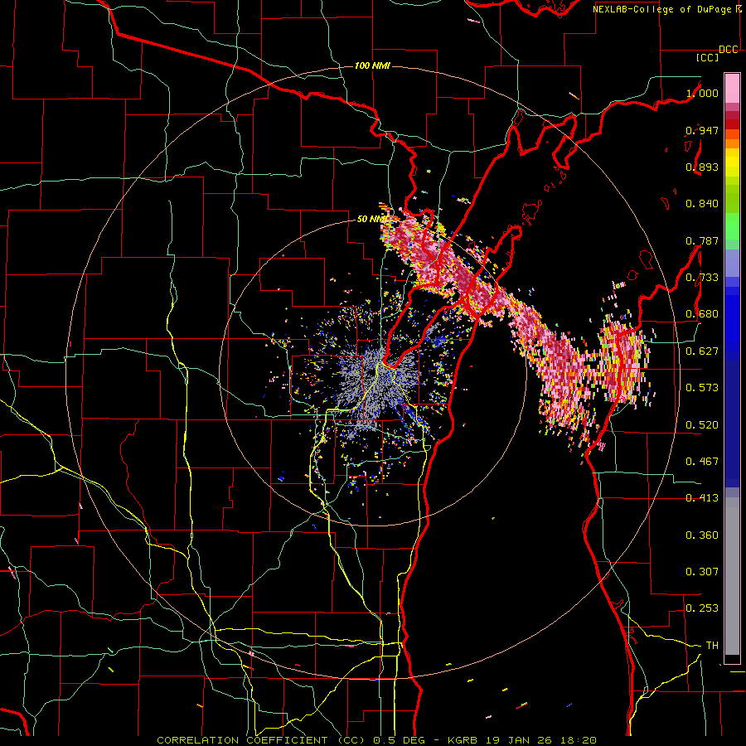Screen dimensions: 746x746
Task: Select the 0.467 scale value
Action: [x=702, y=462]
